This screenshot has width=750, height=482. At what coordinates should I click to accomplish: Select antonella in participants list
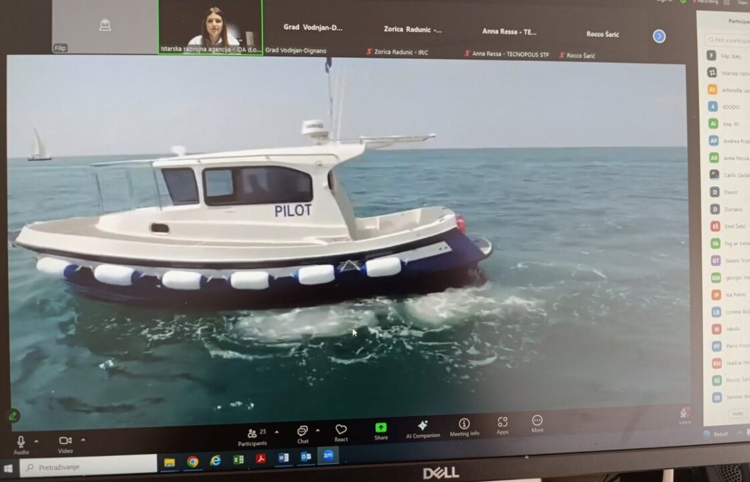(728, 90)
